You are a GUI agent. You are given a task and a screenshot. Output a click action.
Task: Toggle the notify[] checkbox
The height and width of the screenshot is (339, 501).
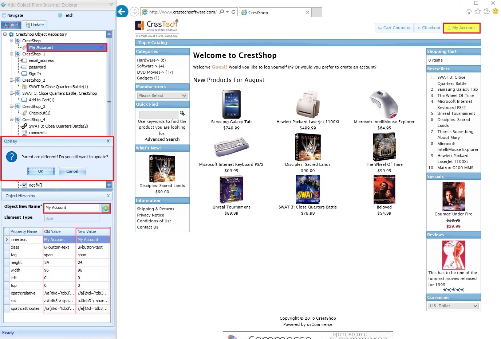coord(24,185)
